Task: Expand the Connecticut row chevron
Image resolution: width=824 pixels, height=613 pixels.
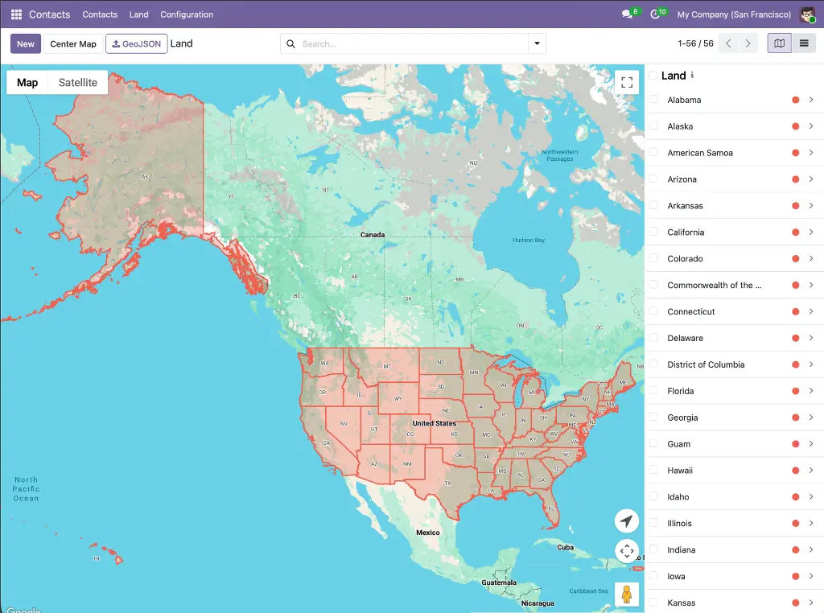Action: coord(811,311)
